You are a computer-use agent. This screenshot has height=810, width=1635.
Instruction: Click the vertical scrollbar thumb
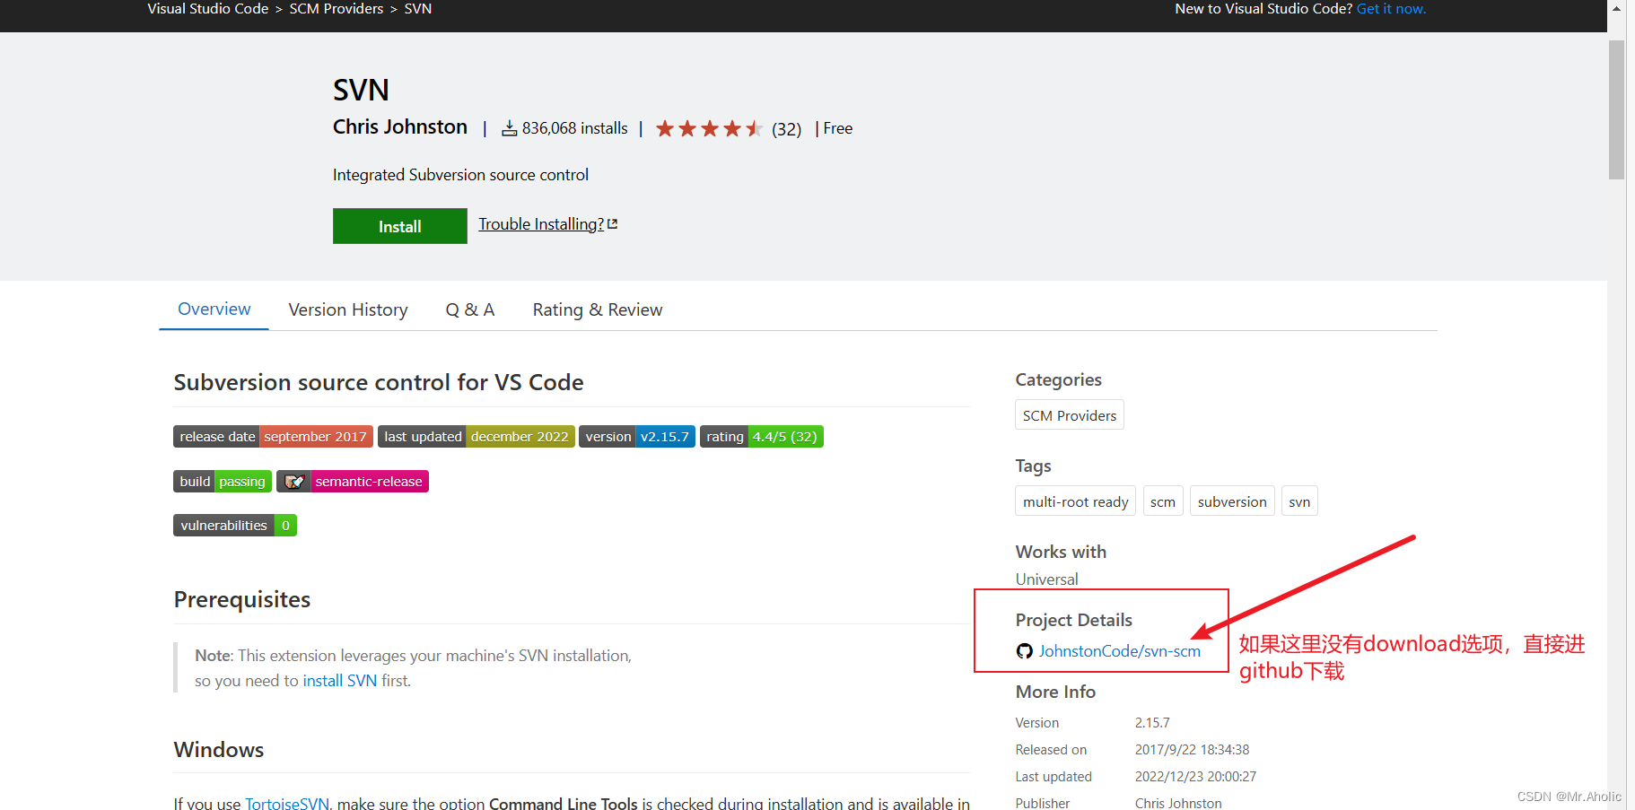pos(1616,109)
